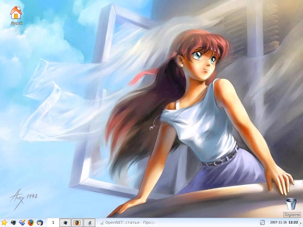Activate the OpenNET taskbar window entry
The height and width of the screenshot is (227, 303).
click(128, 223)
